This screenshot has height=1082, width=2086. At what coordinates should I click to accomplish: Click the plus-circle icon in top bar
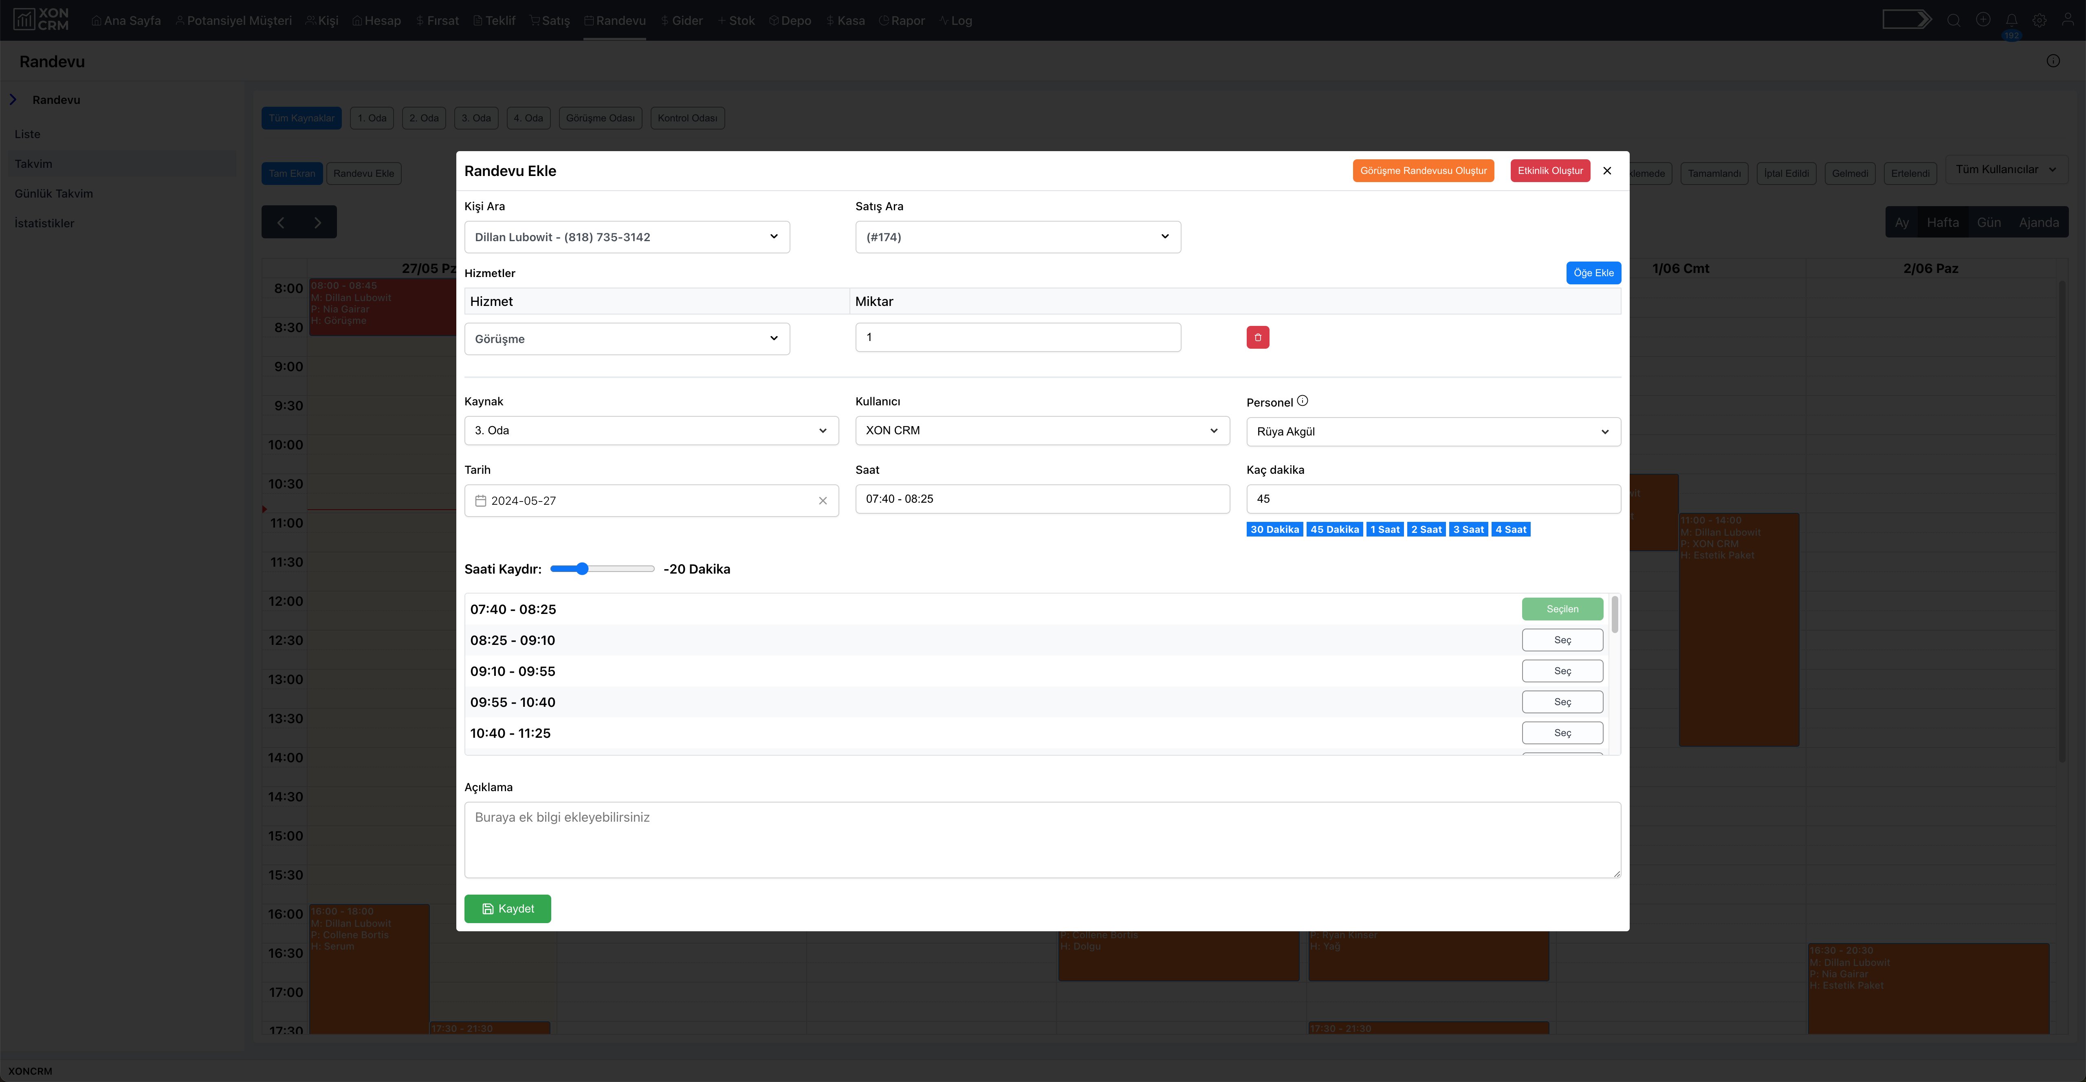(1983, 20)
